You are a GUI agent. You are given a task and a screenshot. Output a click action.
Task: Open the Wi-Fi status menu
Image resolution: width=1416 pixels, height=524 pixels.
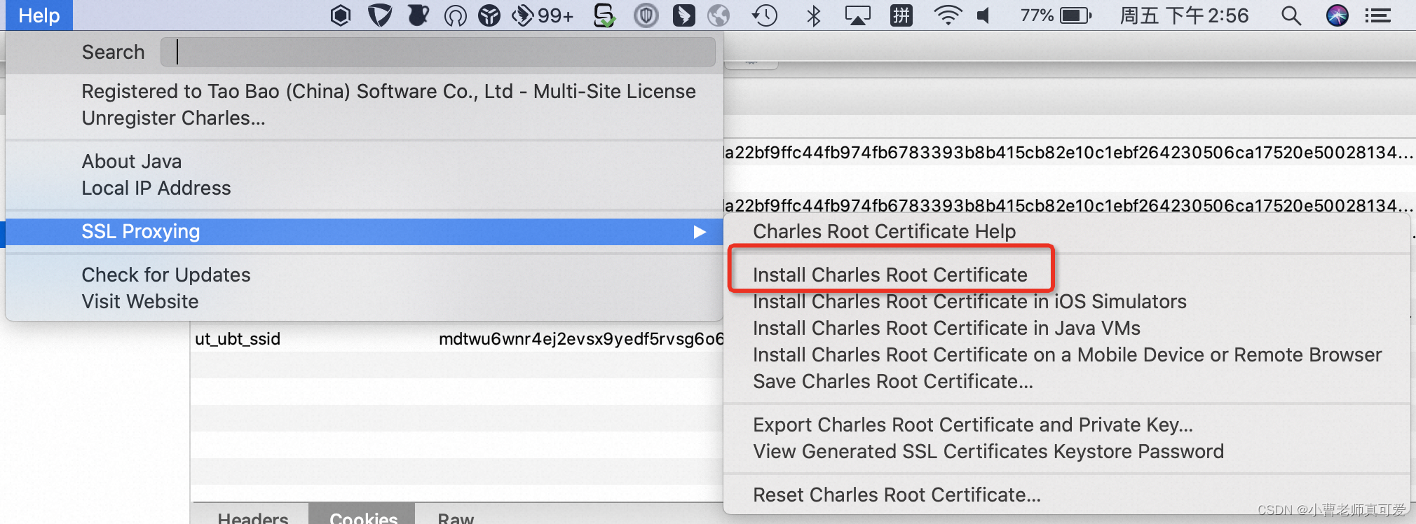948,15
